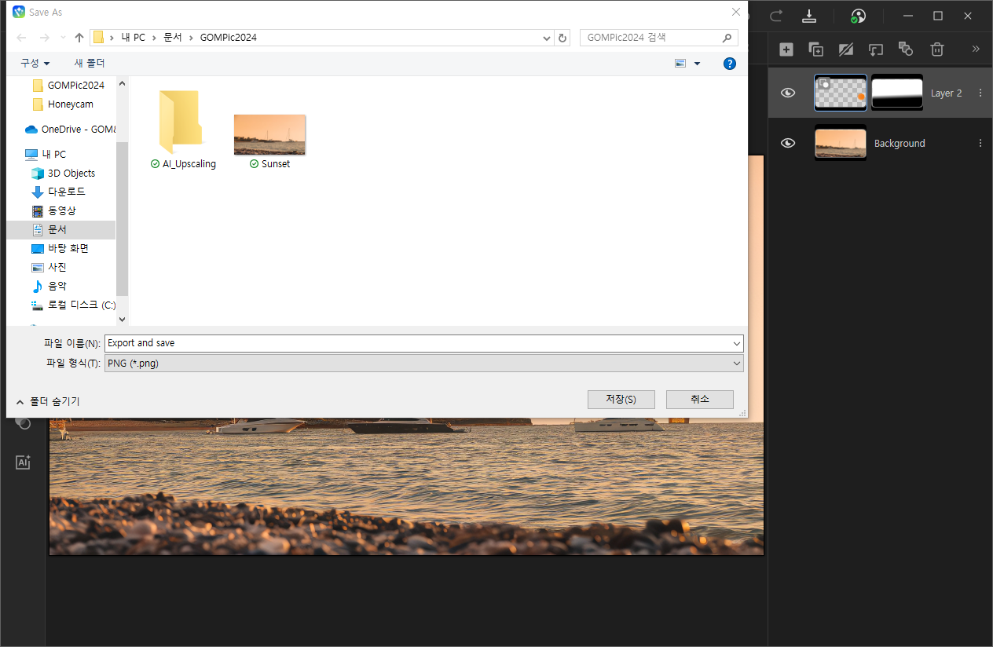This screenshot has height=647, width=993.
Task: Click the 저장(S) save button
Action: point(621,399)
